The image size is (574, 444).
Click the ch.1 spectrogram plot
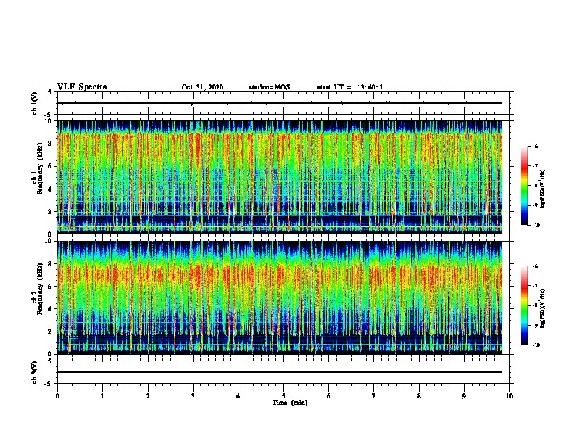click(x=280, y=177)
